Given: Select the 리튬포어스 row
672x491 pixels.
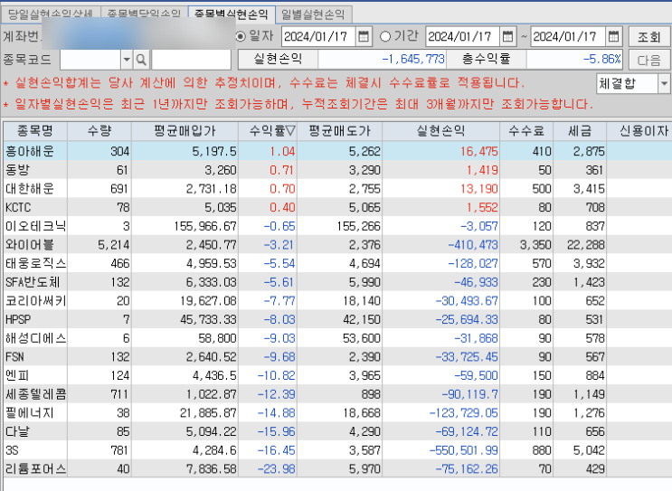Looking at the screenshot, I should pyautogui.click(x=337, y=468).
